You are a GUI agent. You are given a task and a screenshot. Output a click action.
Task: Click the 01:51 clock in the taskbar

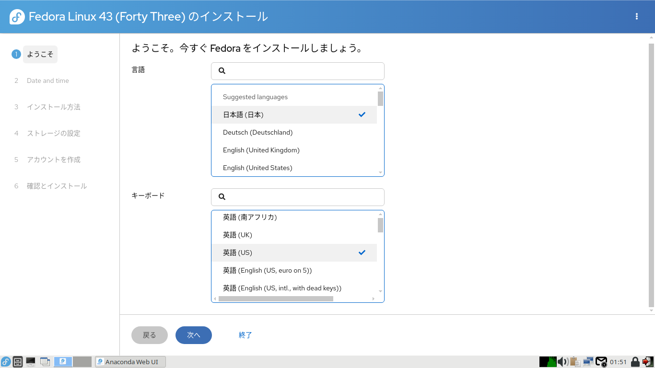tap(618, 362)
